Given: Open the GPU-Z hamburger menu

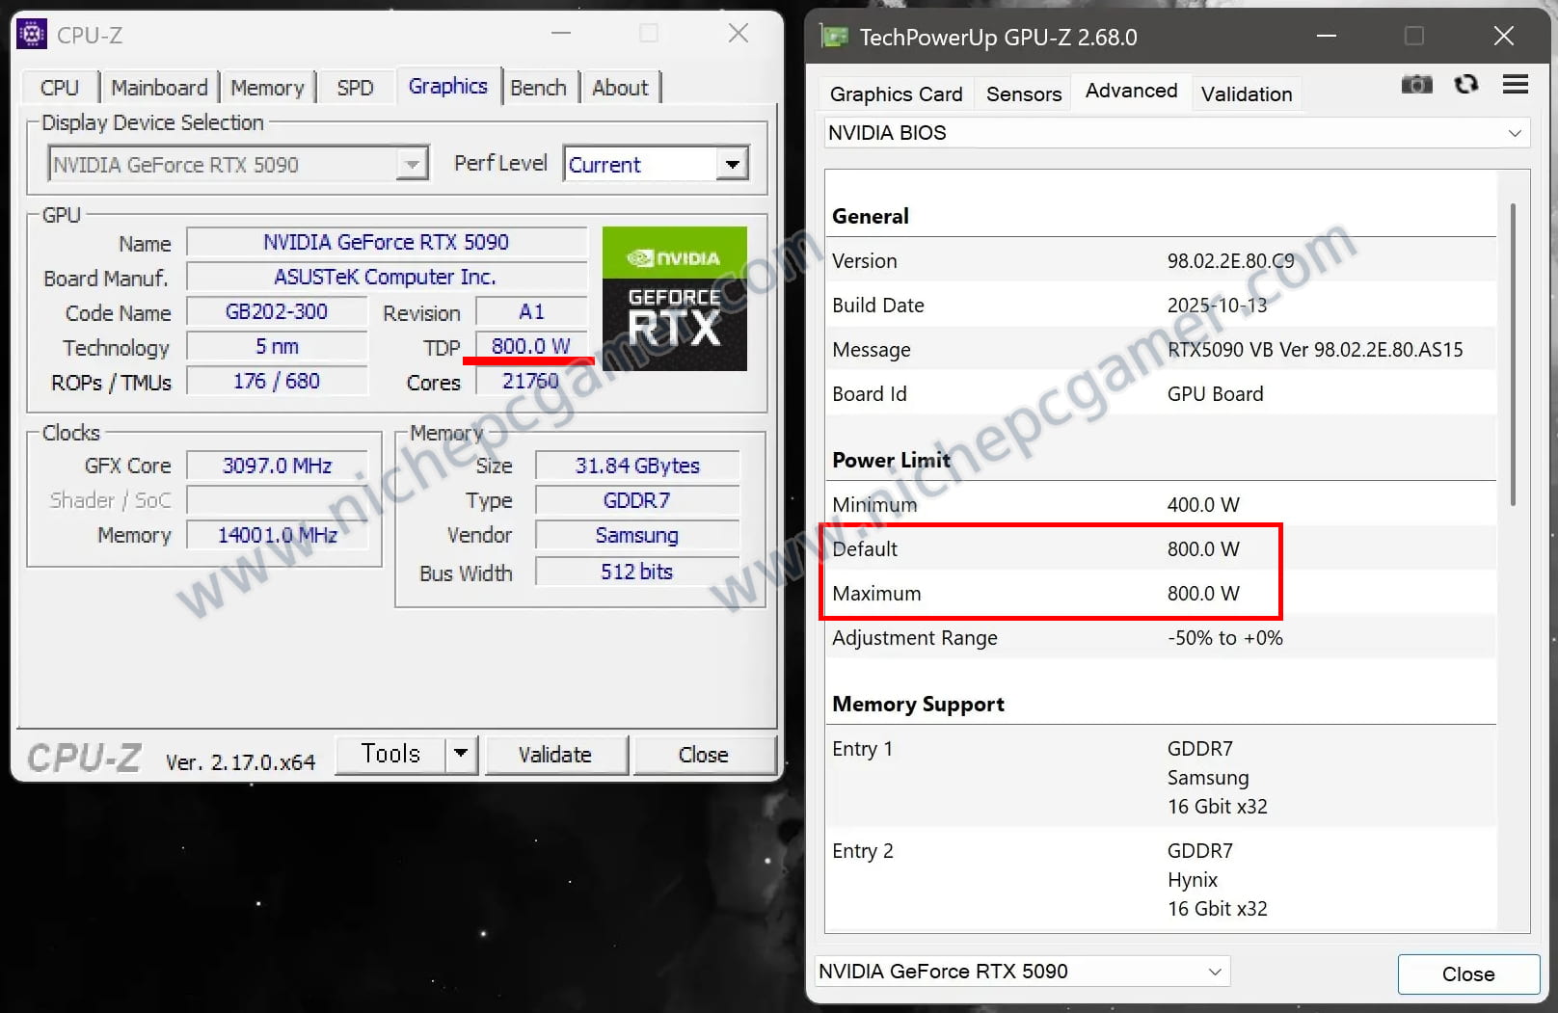Looking at the screenshot, I should (1515, 85).
